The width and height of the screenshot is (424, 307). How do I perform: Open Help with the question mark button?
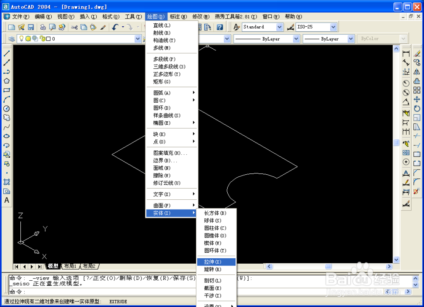(x=220, y=26)
